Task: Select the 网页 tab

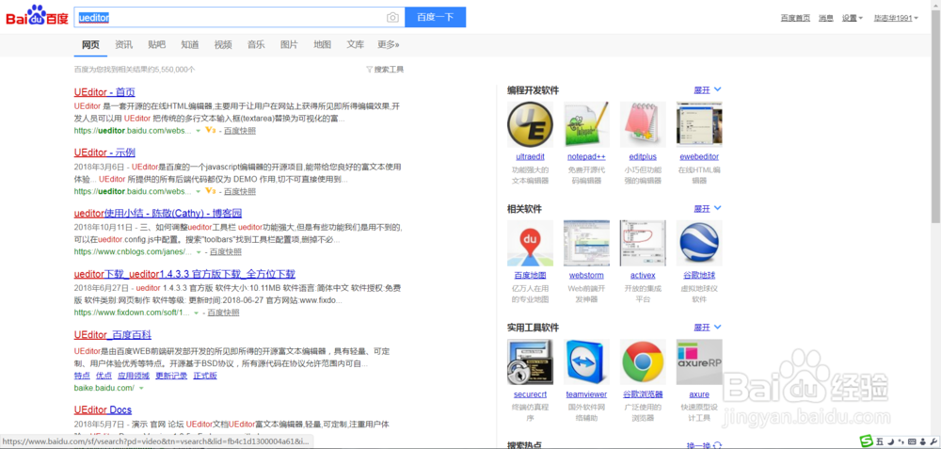Action: coord(90,44)
